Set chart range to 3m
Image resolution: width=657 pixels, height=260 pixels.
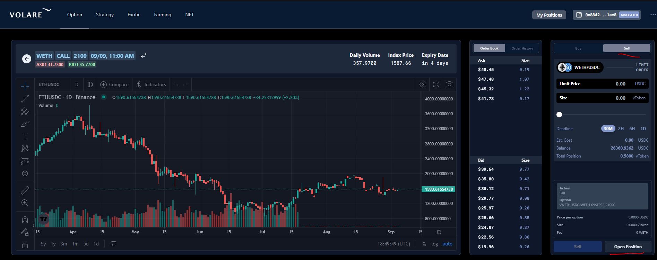point(64,244)
